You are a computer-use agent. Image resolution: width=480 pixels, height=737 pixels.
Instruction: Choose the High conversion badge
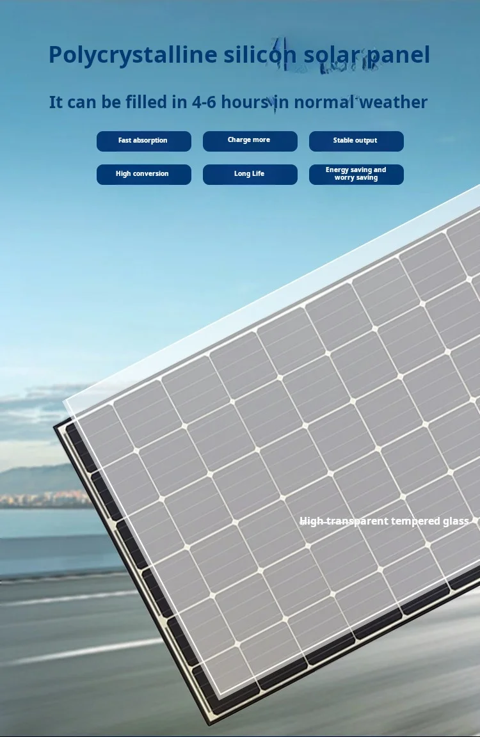click(x=144, y=175)
